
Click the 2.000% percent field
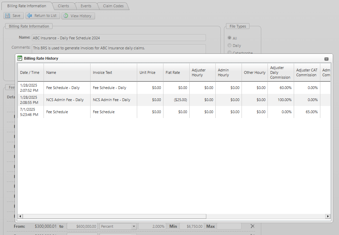(152, 226)
